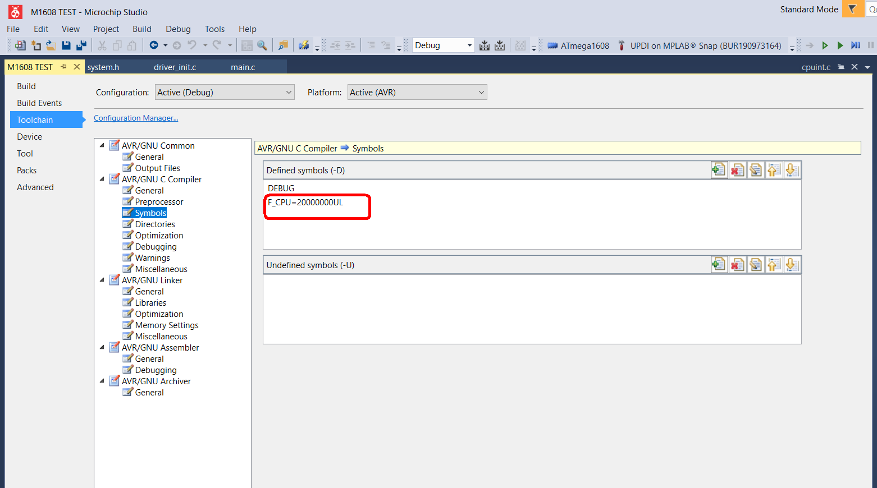The height and width of the screenshot is (488, 877).
Task: Move undefined symbol down in list
Action: coord(792,265)
